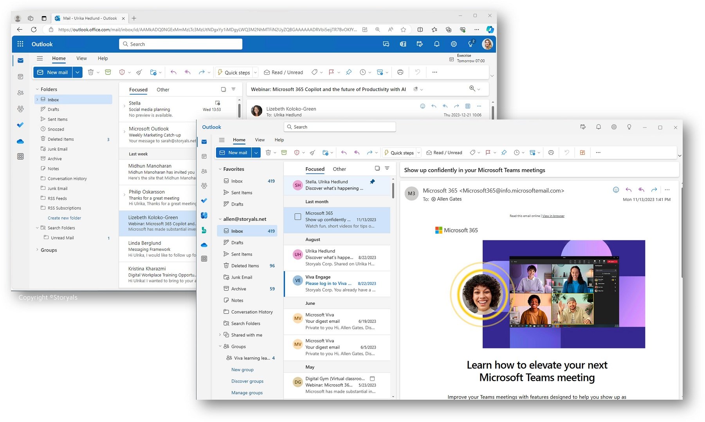Expand the Quick steps dropdown
The image size is (705, 422).
coord(418,152)
